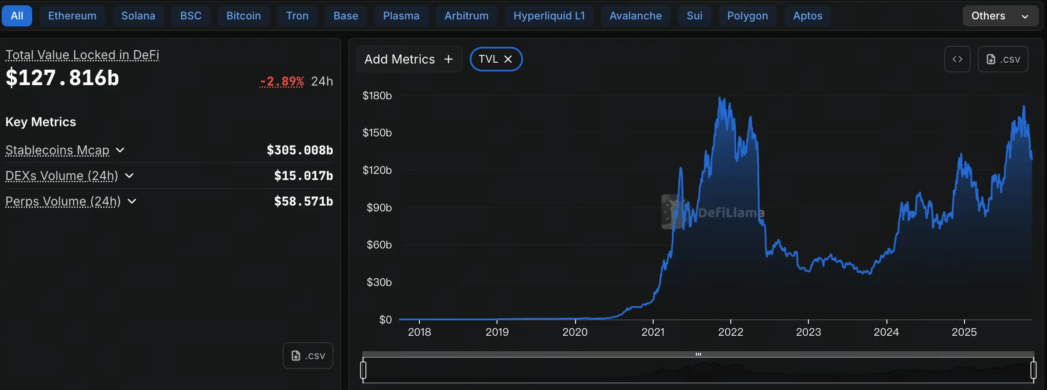Switch to the Base chain tab

[x=346, y=16]
